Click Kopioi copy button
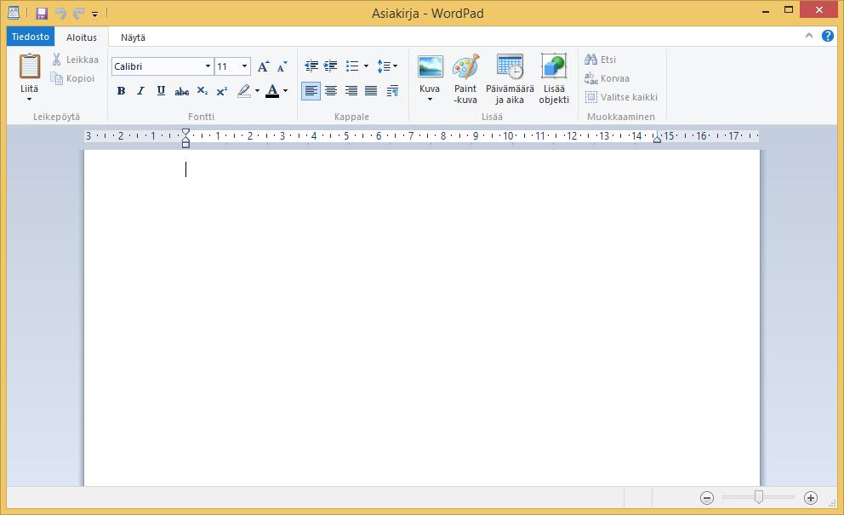The height and width of the screenshot is (515, 844). click(72, 78)
